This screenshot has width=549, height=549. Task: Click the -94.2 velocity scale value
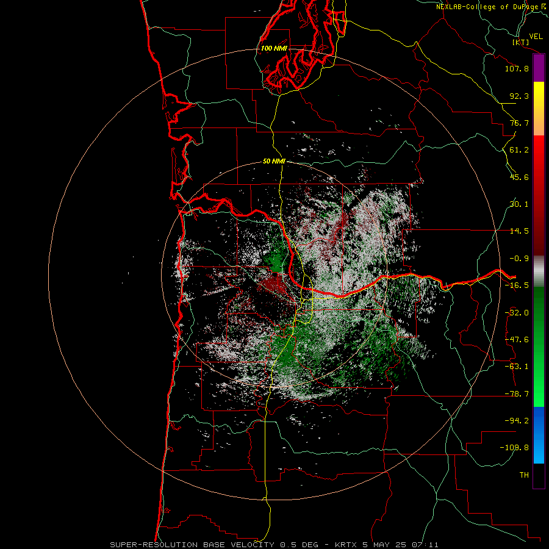517,420
